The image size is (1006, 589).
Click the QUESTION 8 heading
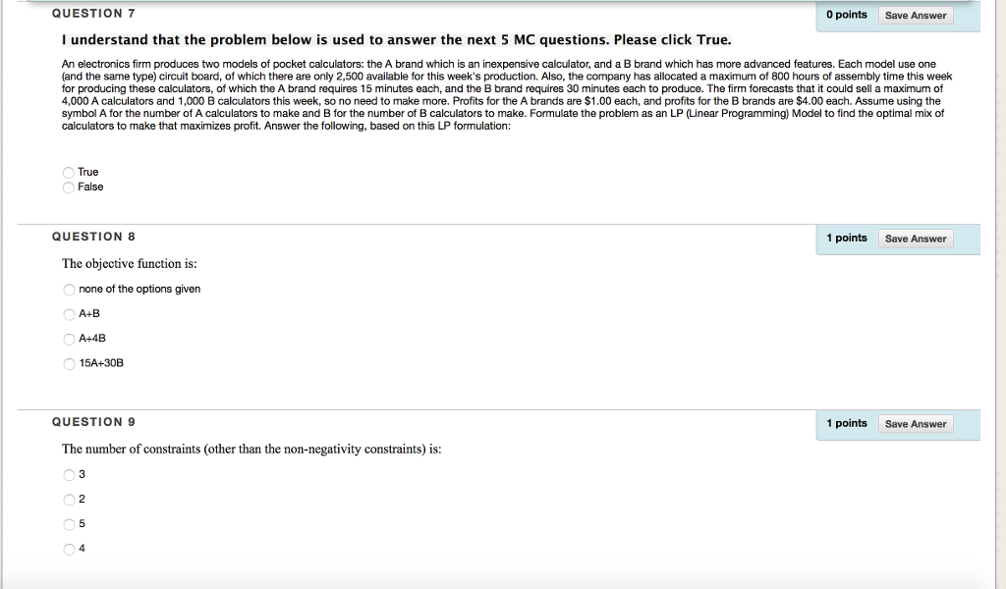[x=92, y=237]
